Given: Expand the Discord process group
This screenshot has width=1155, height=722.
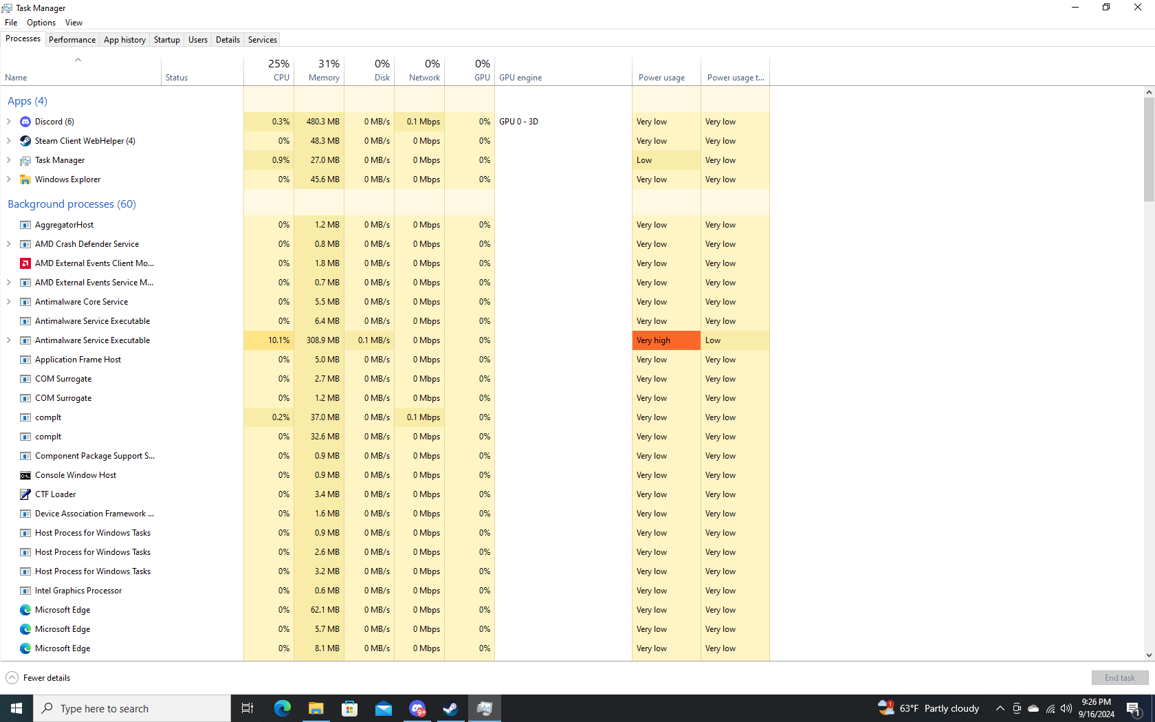Looking at the screenshot, I should point(8,122).
